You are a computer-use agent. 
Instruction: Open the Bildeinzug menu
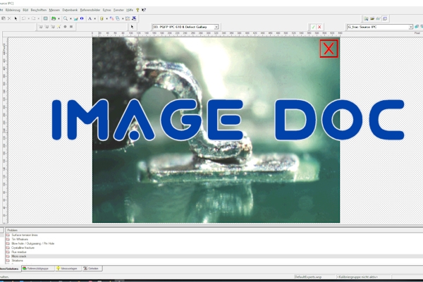[x=13, y=10]
